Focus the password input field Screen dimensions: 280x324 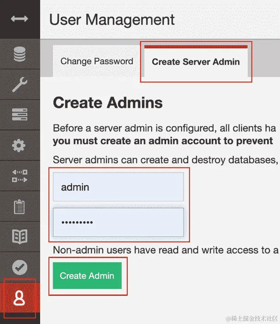118,222
